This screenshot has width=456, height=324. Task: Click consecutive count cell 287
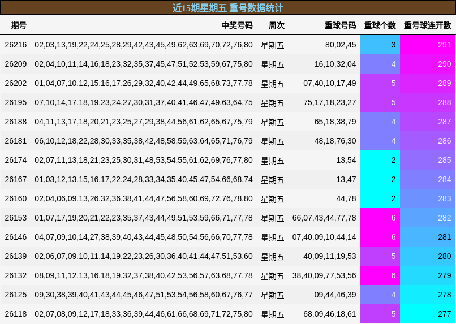428,122
